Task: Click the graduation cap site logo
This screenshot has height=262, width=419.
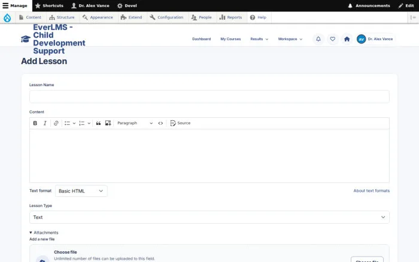Action: tap(26, 39)
